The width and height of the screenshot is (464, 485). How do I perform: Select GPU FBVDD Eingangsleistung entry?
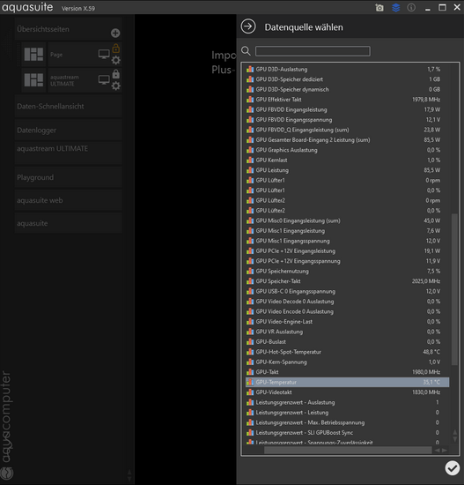[347, 109]
